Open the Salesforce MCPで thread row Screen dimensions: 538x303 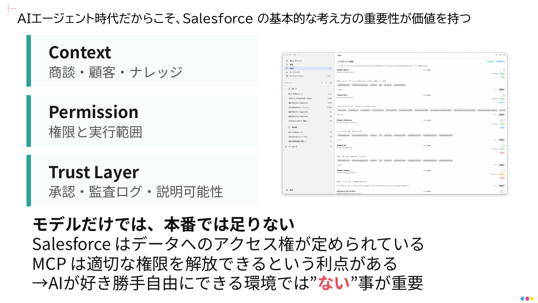click(x=308, y=121)
